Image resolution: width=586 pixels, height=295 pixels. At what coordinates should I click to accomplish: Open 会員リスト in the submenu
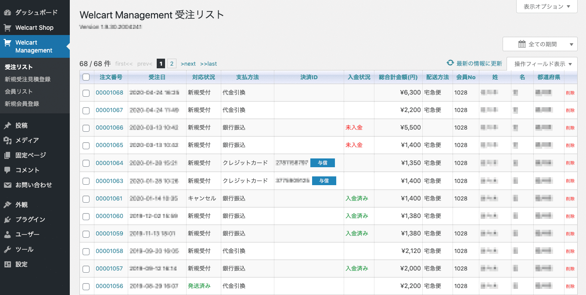coord(19,91)
